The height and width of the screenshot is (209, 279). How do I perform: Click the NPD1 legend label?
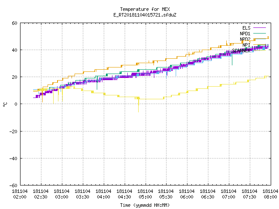coord(245,34)
